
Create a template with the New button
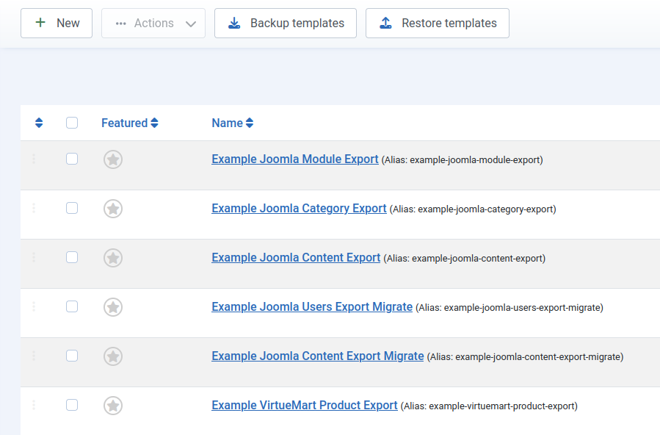coord(57,23)
